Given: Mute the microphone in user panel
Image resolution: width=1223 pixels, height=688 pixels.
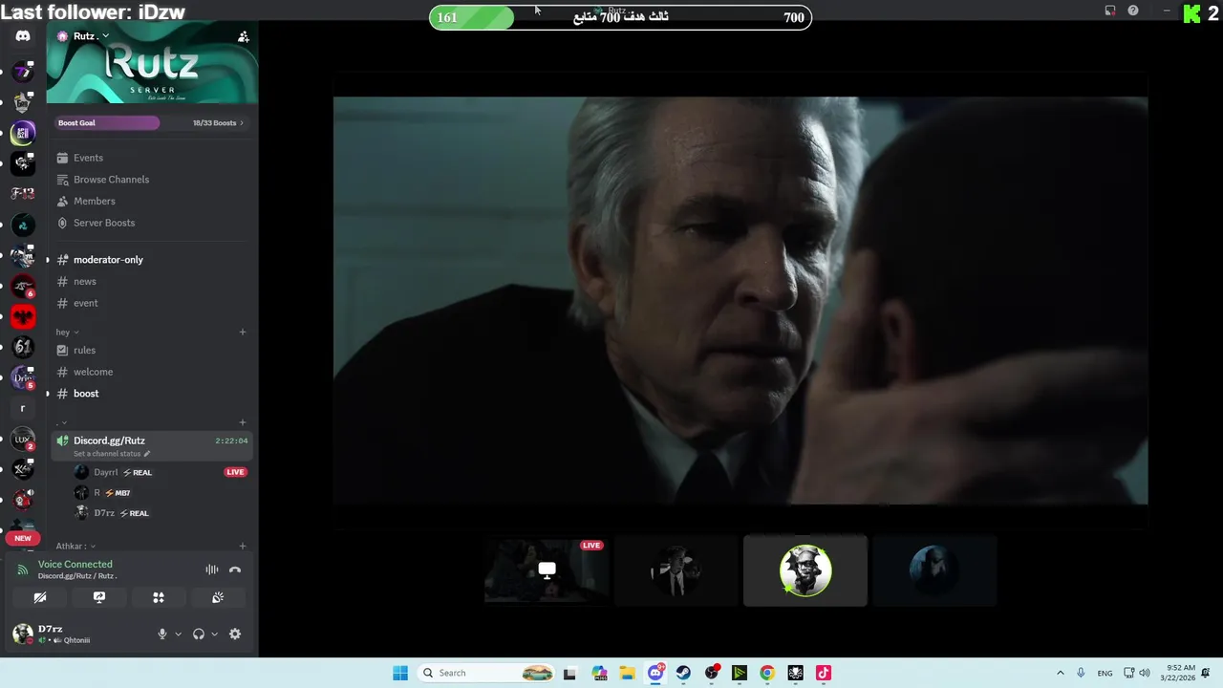Looking at the screenshot, I should click(161, 634).
